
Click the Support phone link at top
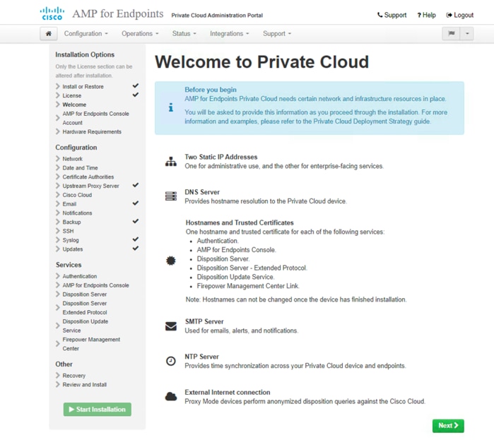pos(392,15)
